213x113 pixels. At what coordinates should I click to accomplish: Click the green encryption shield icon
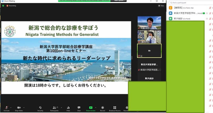[x=3, y=6]
